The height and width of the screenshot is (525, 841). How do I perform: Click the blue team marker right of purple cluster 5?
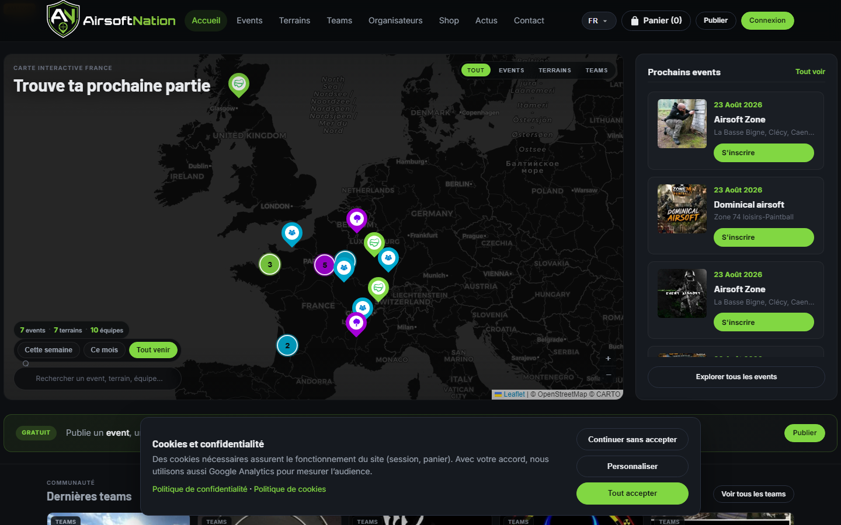pos(344,269)
